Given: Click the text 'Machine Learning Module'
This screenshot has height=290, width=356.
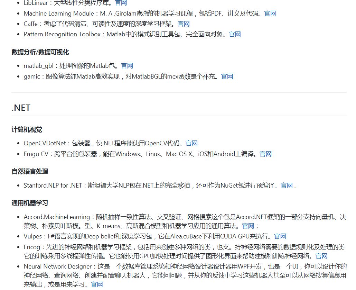Looking at the screenshot, I should point(59,13).
